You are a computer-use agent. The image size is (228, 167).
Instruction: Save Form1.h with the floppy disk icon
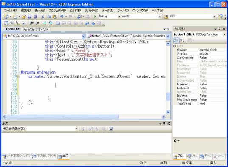(30, 17)
